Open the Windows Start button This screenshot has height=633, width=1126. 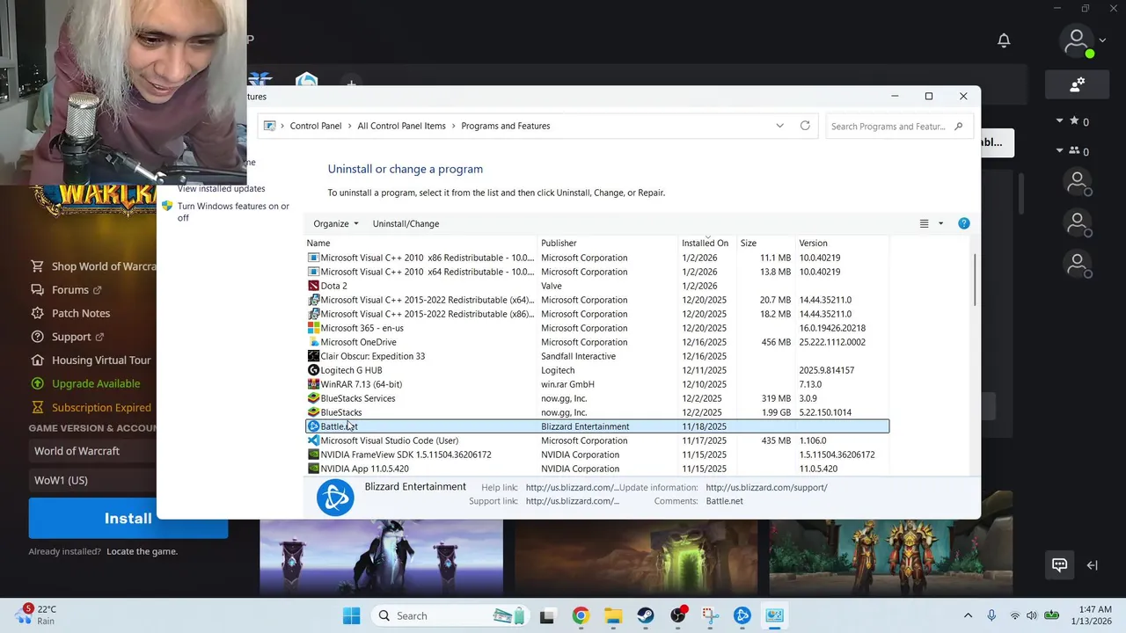[x=351, y=615]
